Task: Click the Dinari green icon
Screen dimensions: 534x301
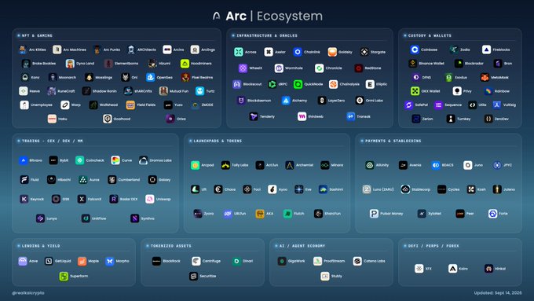Action: (236, 261)
